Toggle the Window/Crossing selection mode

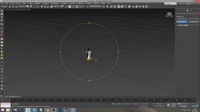38,7
